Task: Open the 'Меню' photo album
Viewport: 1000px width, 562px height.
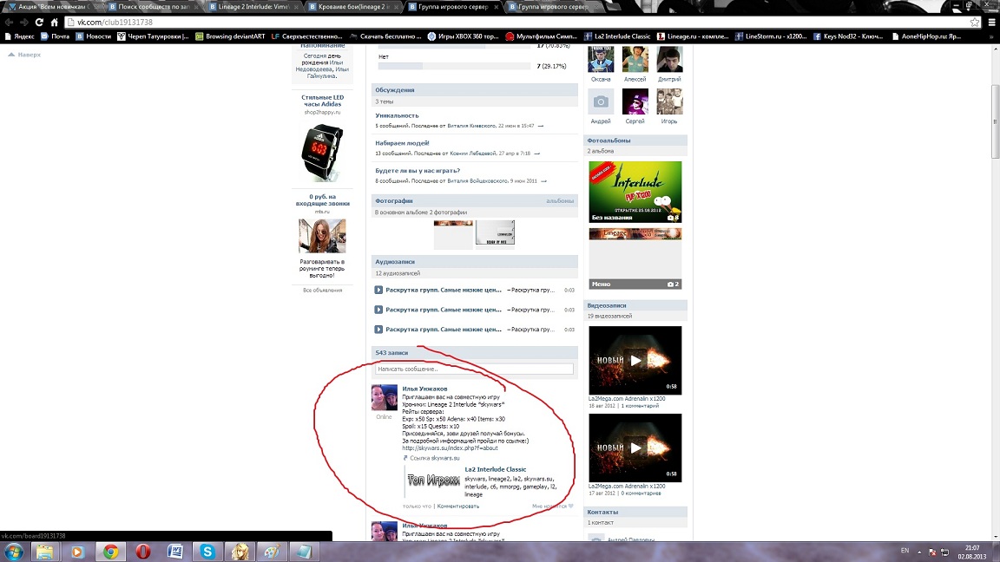Action: click(x=635, y=258)
